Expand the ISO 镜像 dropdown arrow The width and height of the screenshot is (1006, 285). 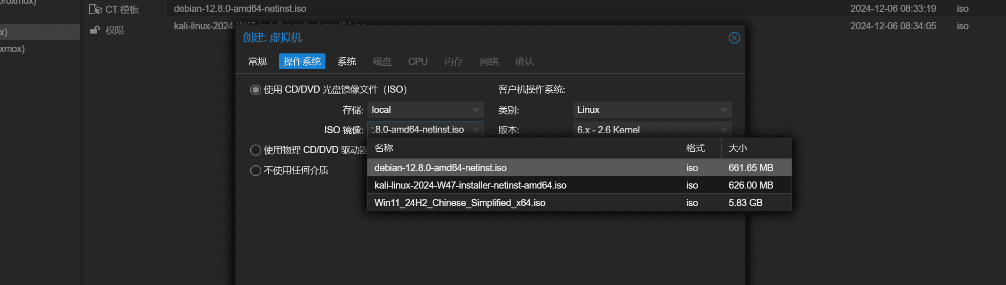(x=476, y=130)
